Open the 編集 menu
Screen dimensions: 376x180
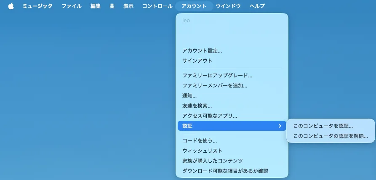coord(96,6)
